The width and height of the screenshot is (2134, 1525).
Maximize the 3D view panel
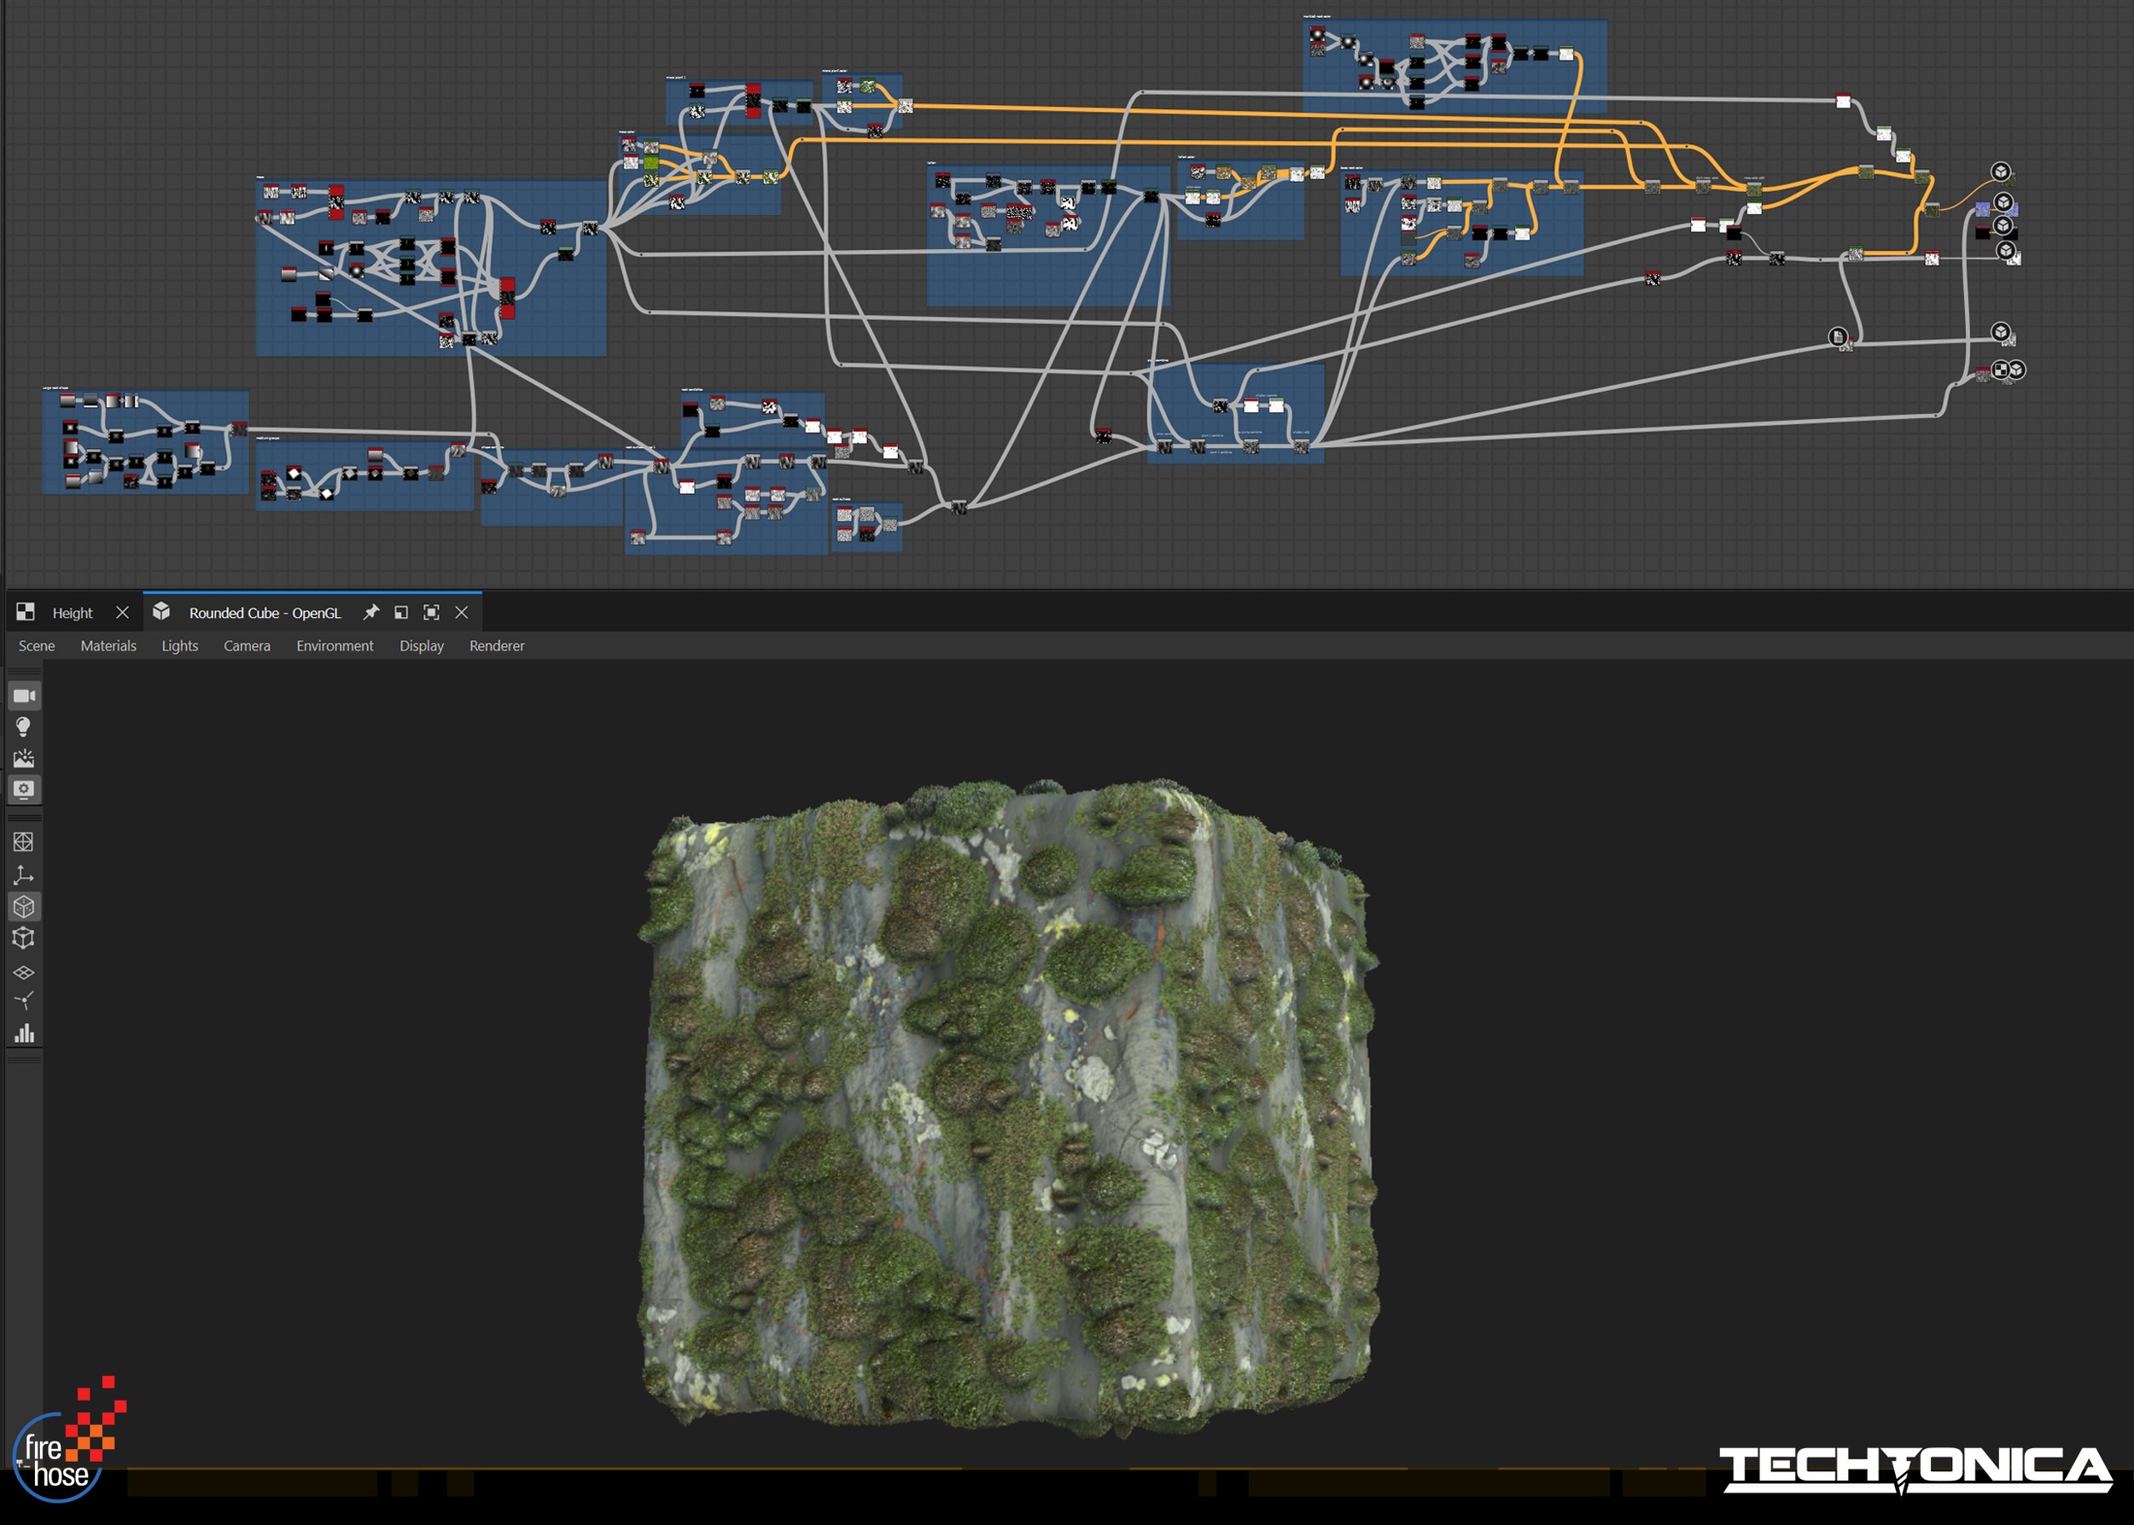(431, 612)
